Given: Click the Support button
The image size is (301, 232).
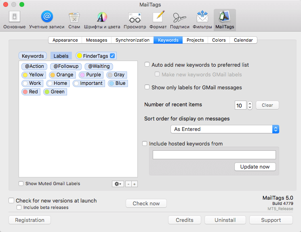Looking at the screenshot, I should pyautogui.click(x=271, y=220).
